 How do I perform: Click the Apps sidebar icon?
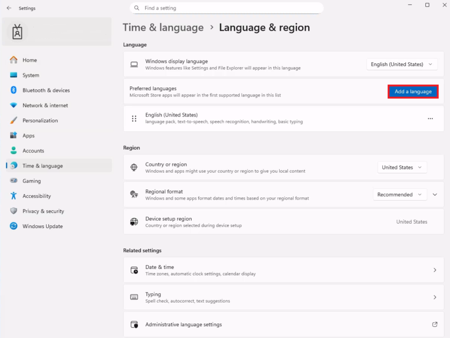(13, 135)
